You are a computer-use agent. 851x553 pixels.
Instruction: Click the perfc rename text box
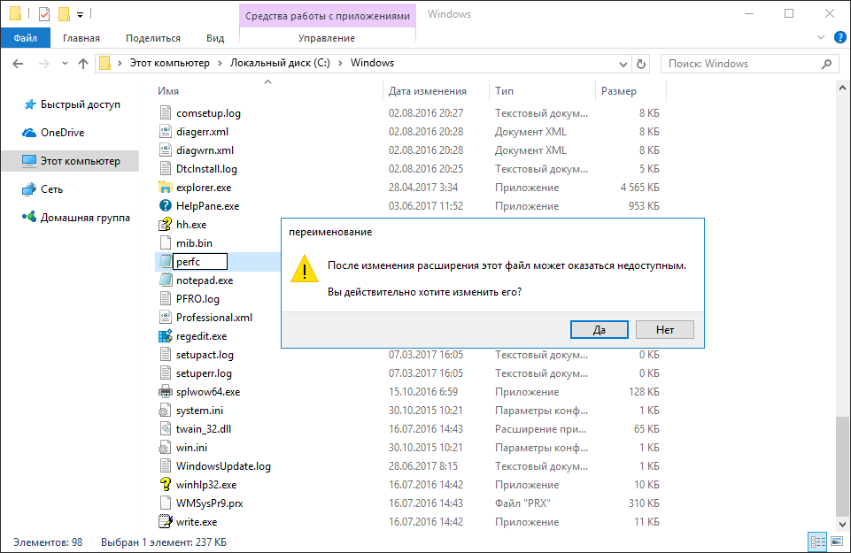click(200, 261)
